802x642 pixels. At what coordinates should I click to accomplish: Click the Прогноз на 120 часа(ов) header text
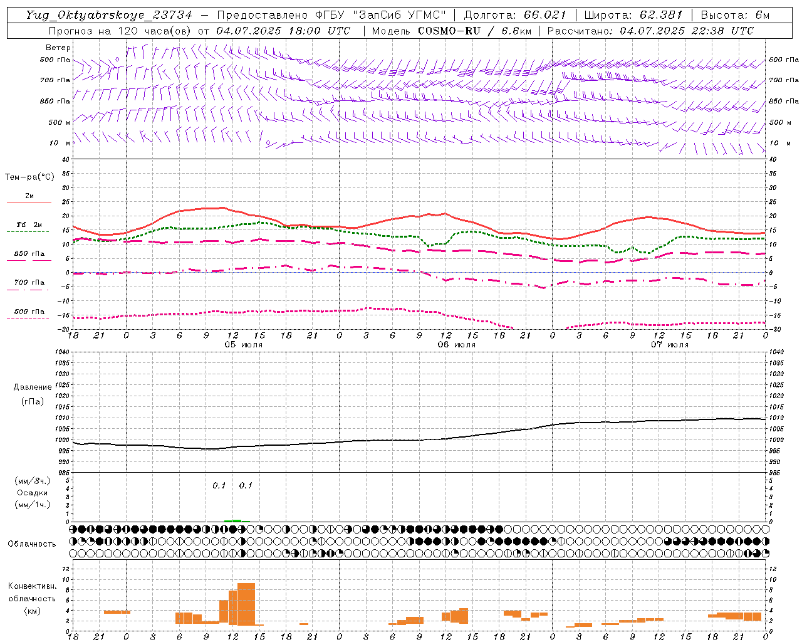pos(120,31)
